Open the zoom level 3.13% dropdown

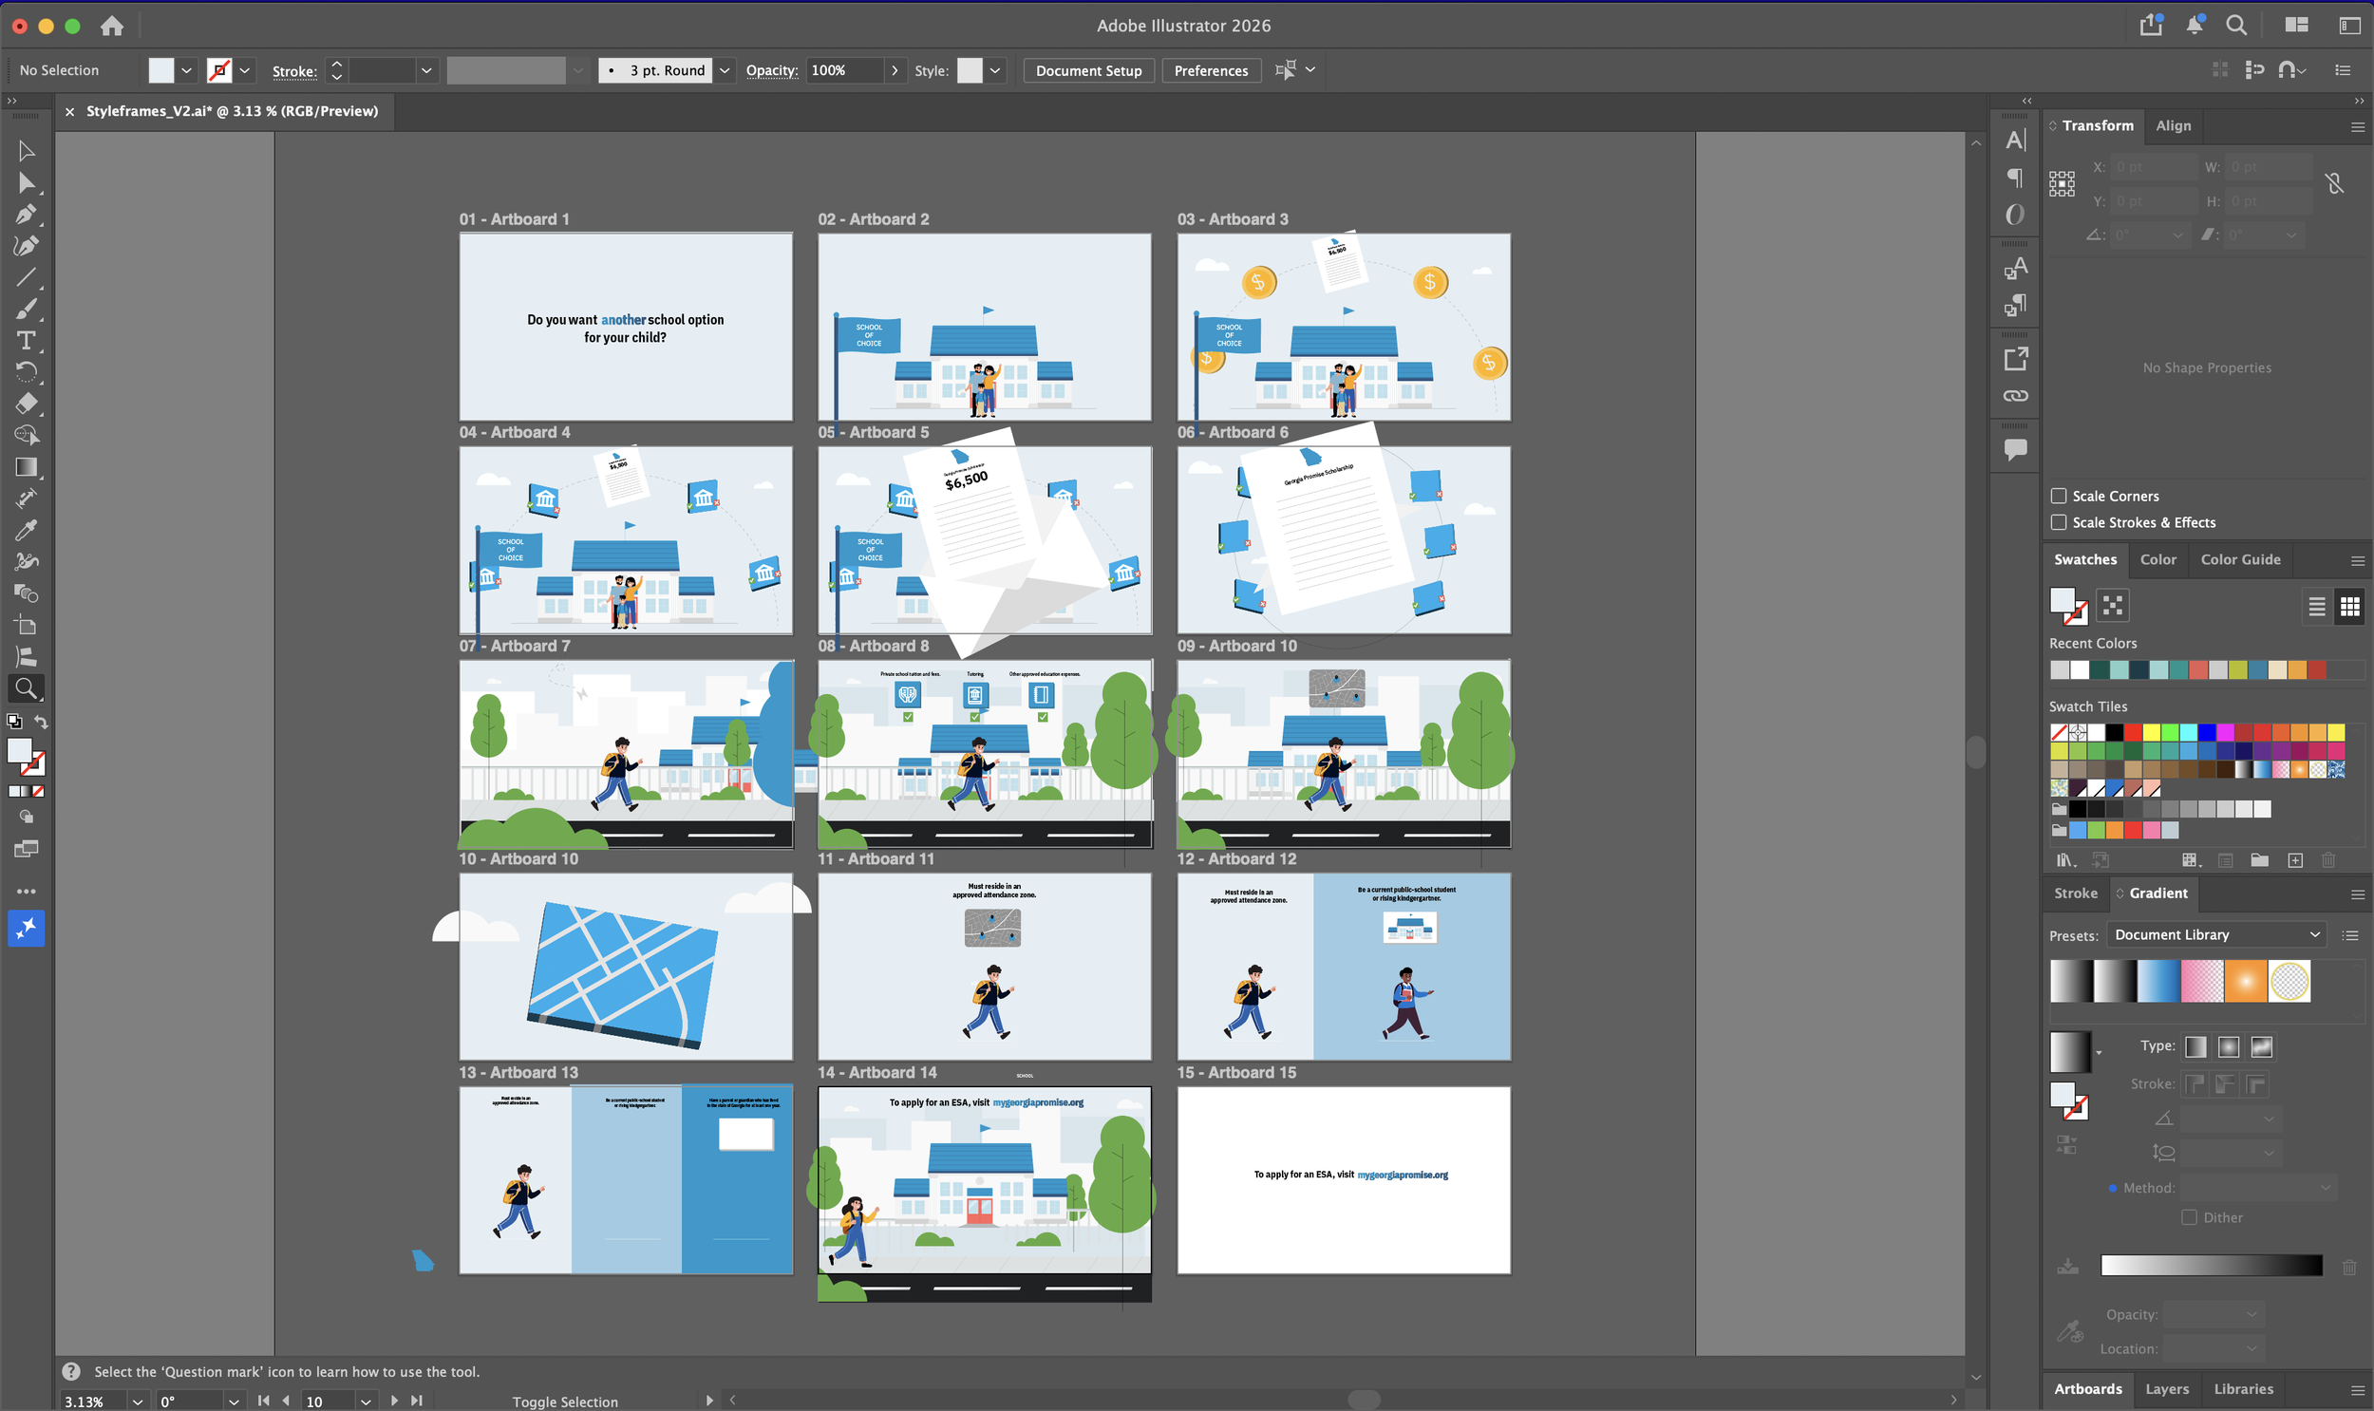[x=138, y=1402]
